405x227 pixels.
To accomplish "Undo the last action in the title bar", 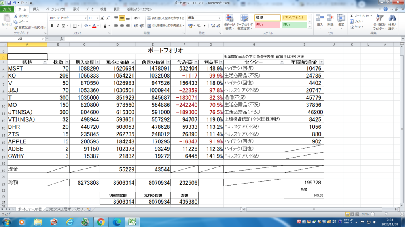I will click(15, 3).
